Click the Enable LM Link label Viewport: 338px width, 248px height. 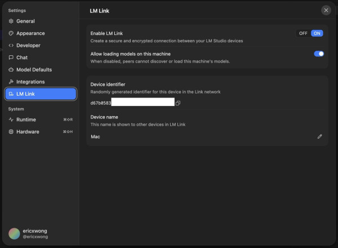coord(106,33)
